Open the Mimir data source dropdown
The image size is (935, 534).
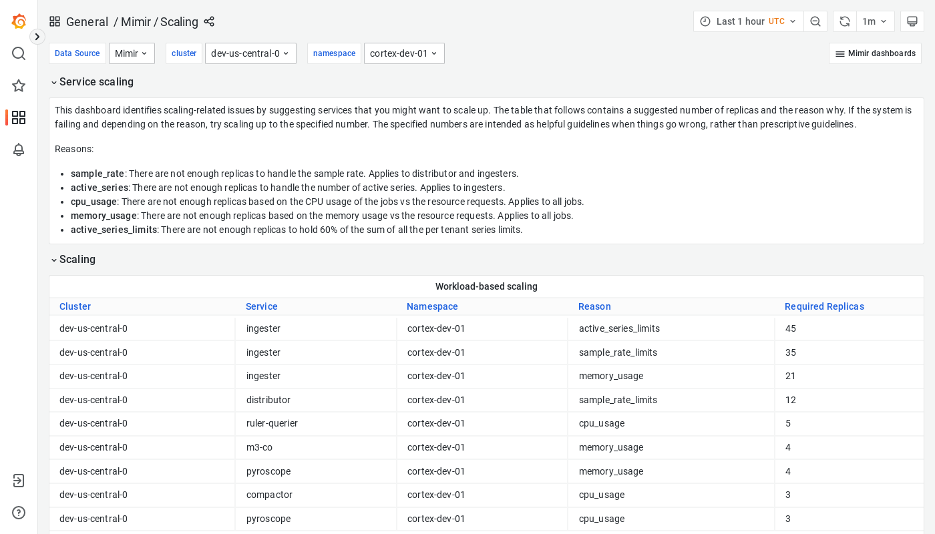coord(132,53)
